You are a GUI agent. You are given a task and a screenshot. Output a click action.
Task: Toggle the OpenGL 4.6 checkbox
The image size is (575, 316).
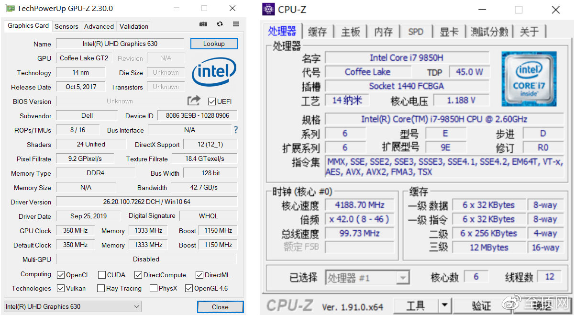pos(189,288)
